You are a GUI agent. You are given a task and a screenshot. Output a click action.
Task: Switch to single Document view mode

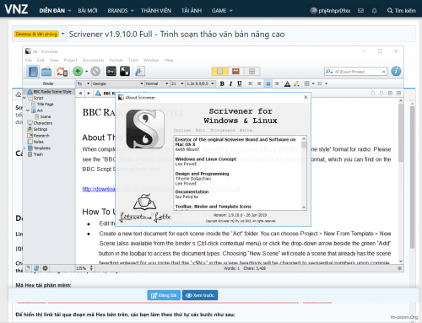click(219, 72)
